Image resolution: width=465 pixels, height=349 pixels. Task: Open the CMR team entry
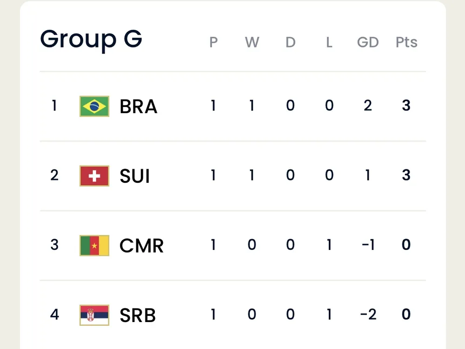[141, 246]
